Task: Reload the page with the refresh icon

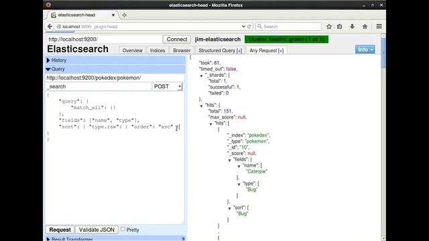Action: (x=249, y=27)
